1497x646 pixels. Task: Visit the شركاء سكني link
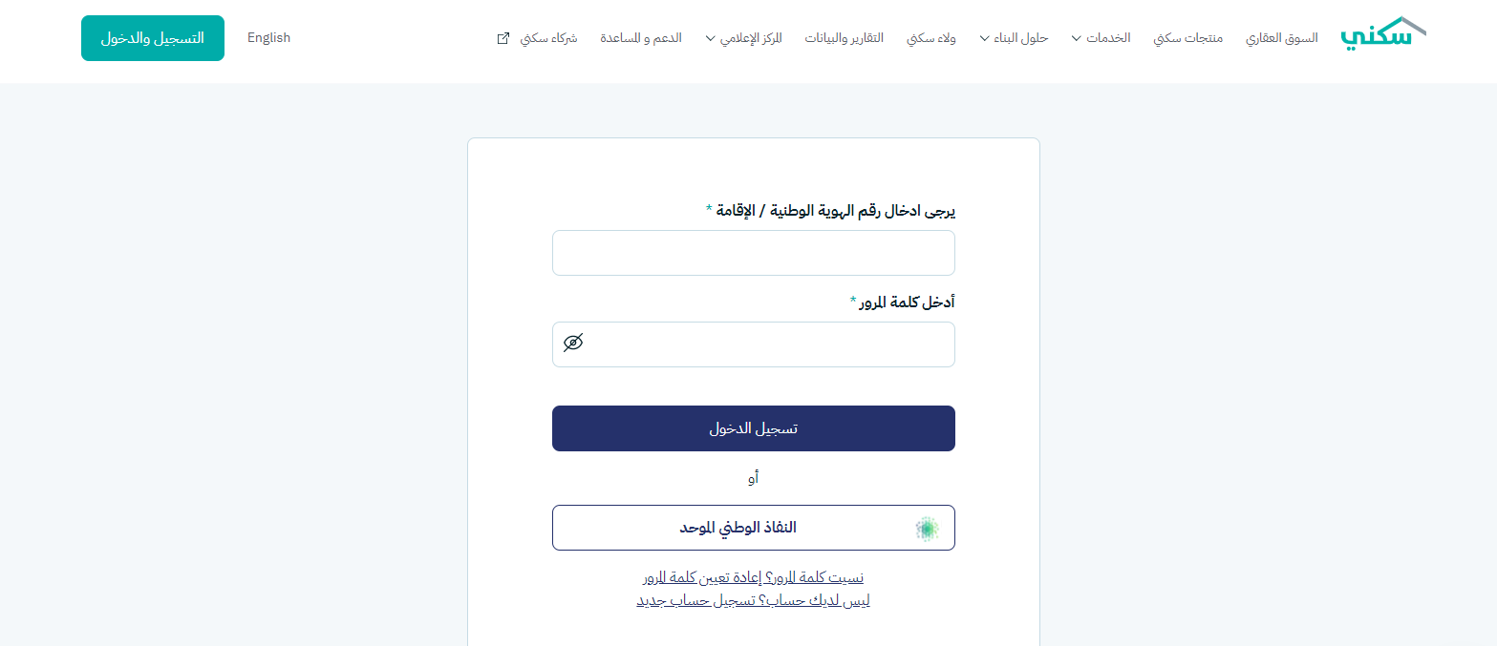[x=548, y=38]
